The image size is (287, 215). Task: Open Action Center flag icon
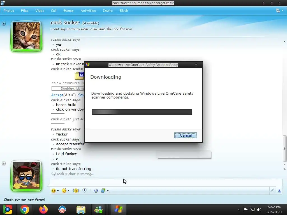click(246, 209)
